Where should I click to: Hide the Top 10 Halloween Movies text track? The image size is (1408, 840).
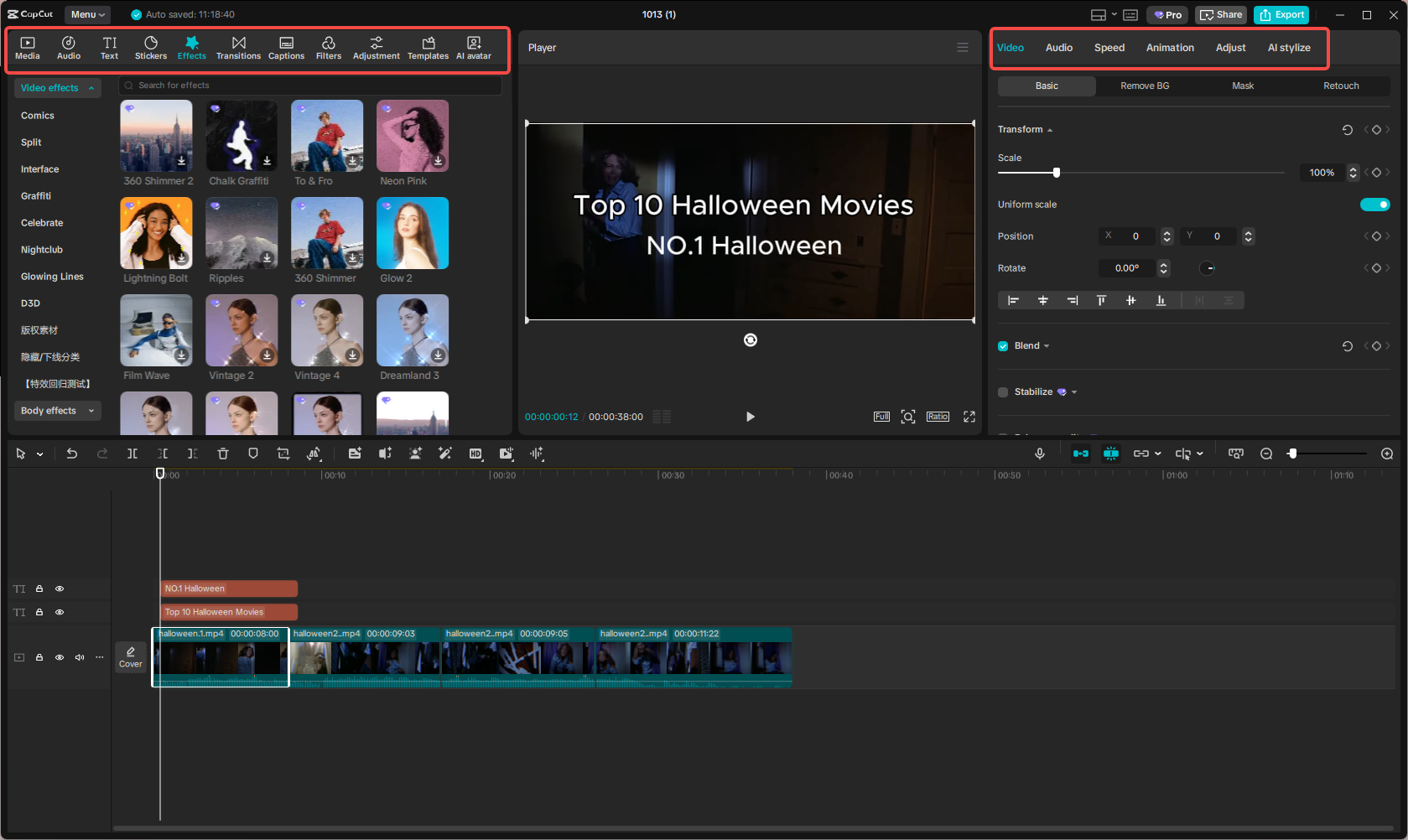pos(60,612)
